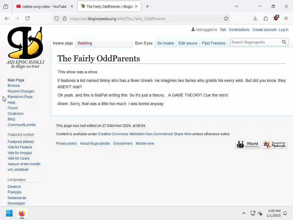Screen dimensions: 293x220
Task: Bookmark this page with the star icon
Action: pos(226,19)
